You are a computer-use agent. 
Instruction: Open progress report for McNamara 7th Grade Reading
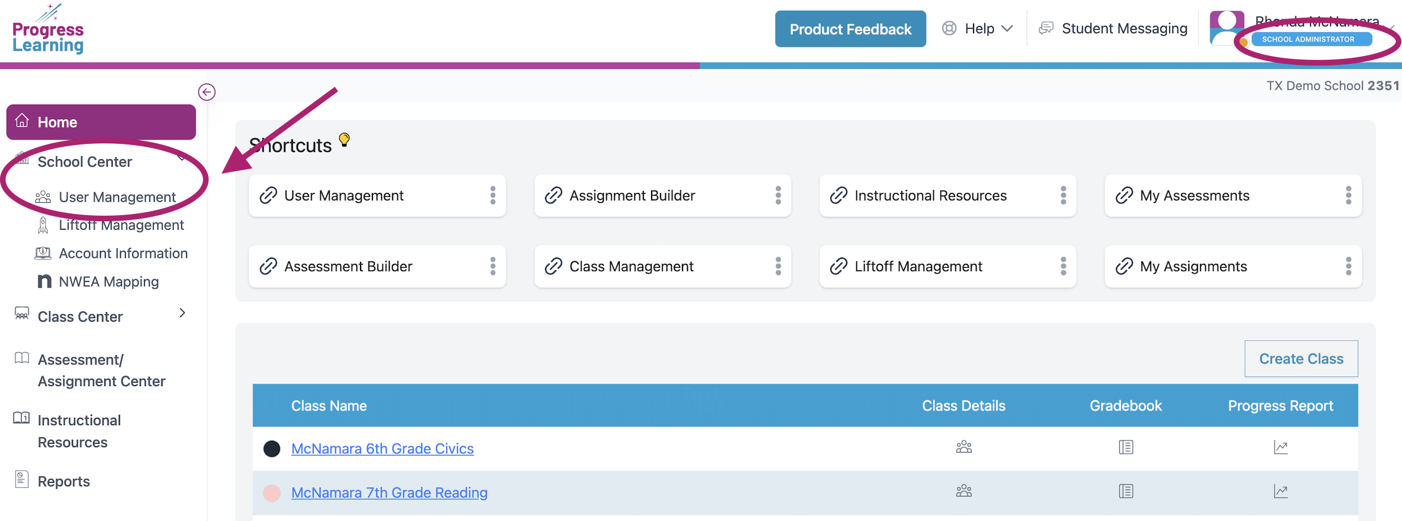point(1280,491)
